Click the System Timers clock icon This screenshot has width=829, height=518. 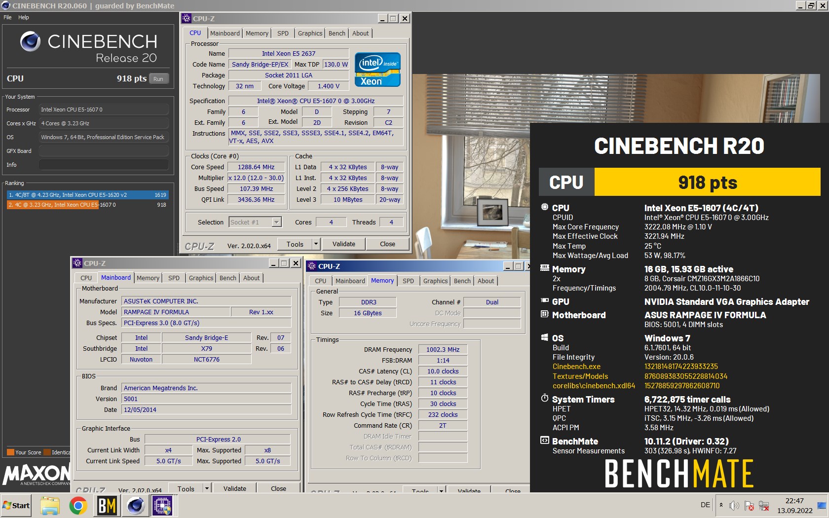point(545,398)
